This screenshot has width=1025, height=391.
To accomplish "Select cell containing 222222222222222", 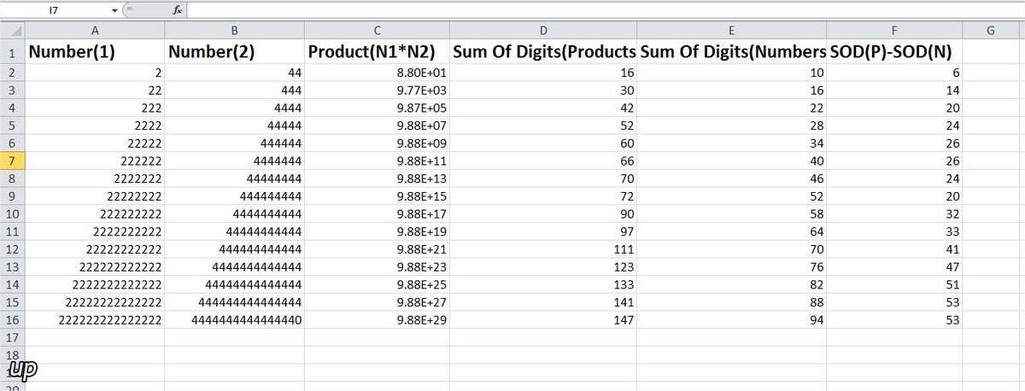I will click(94, 319).
